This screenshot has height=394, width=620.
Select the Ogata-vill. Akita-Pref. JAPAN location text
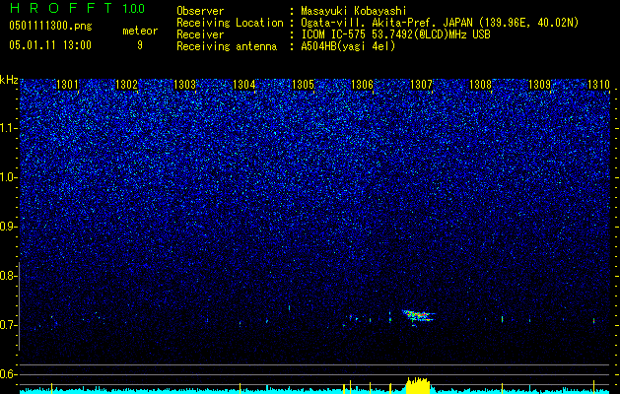pyautogui.click(x=440, y=23)
